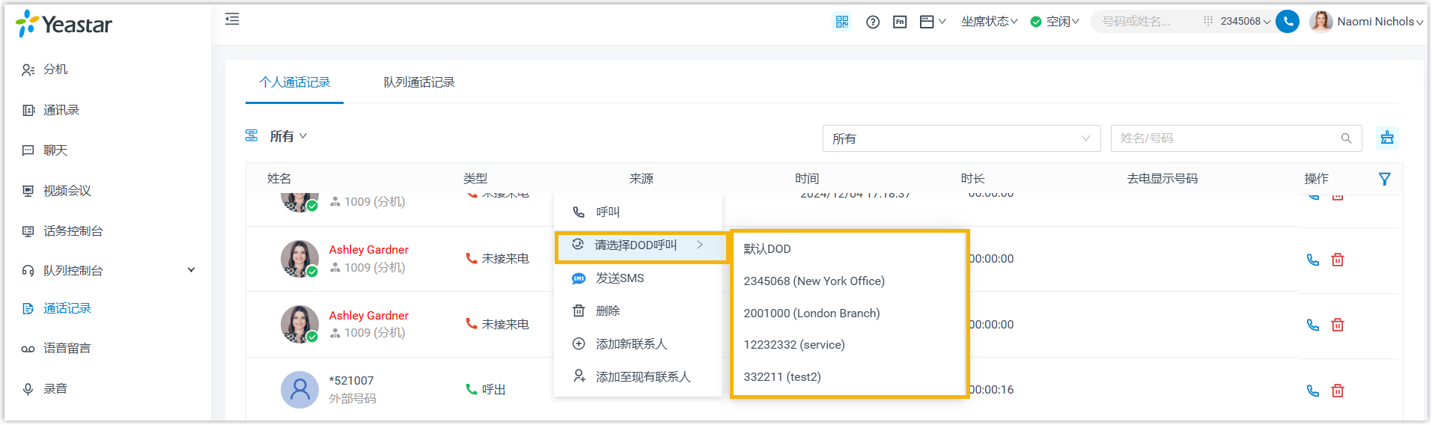Viewport: 1432px width, 425px height.
Task: Click the clear call logs broom icon
Action: [x=1387, y=138]
